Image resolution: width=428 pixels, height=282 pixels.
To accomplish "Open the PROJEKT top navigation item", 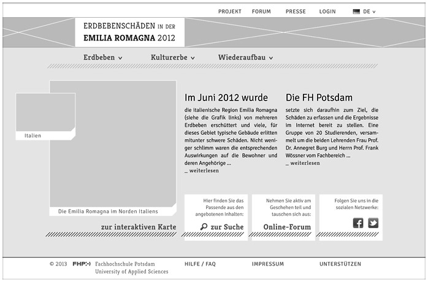I will pyautogui.click(x=230, y=12).
